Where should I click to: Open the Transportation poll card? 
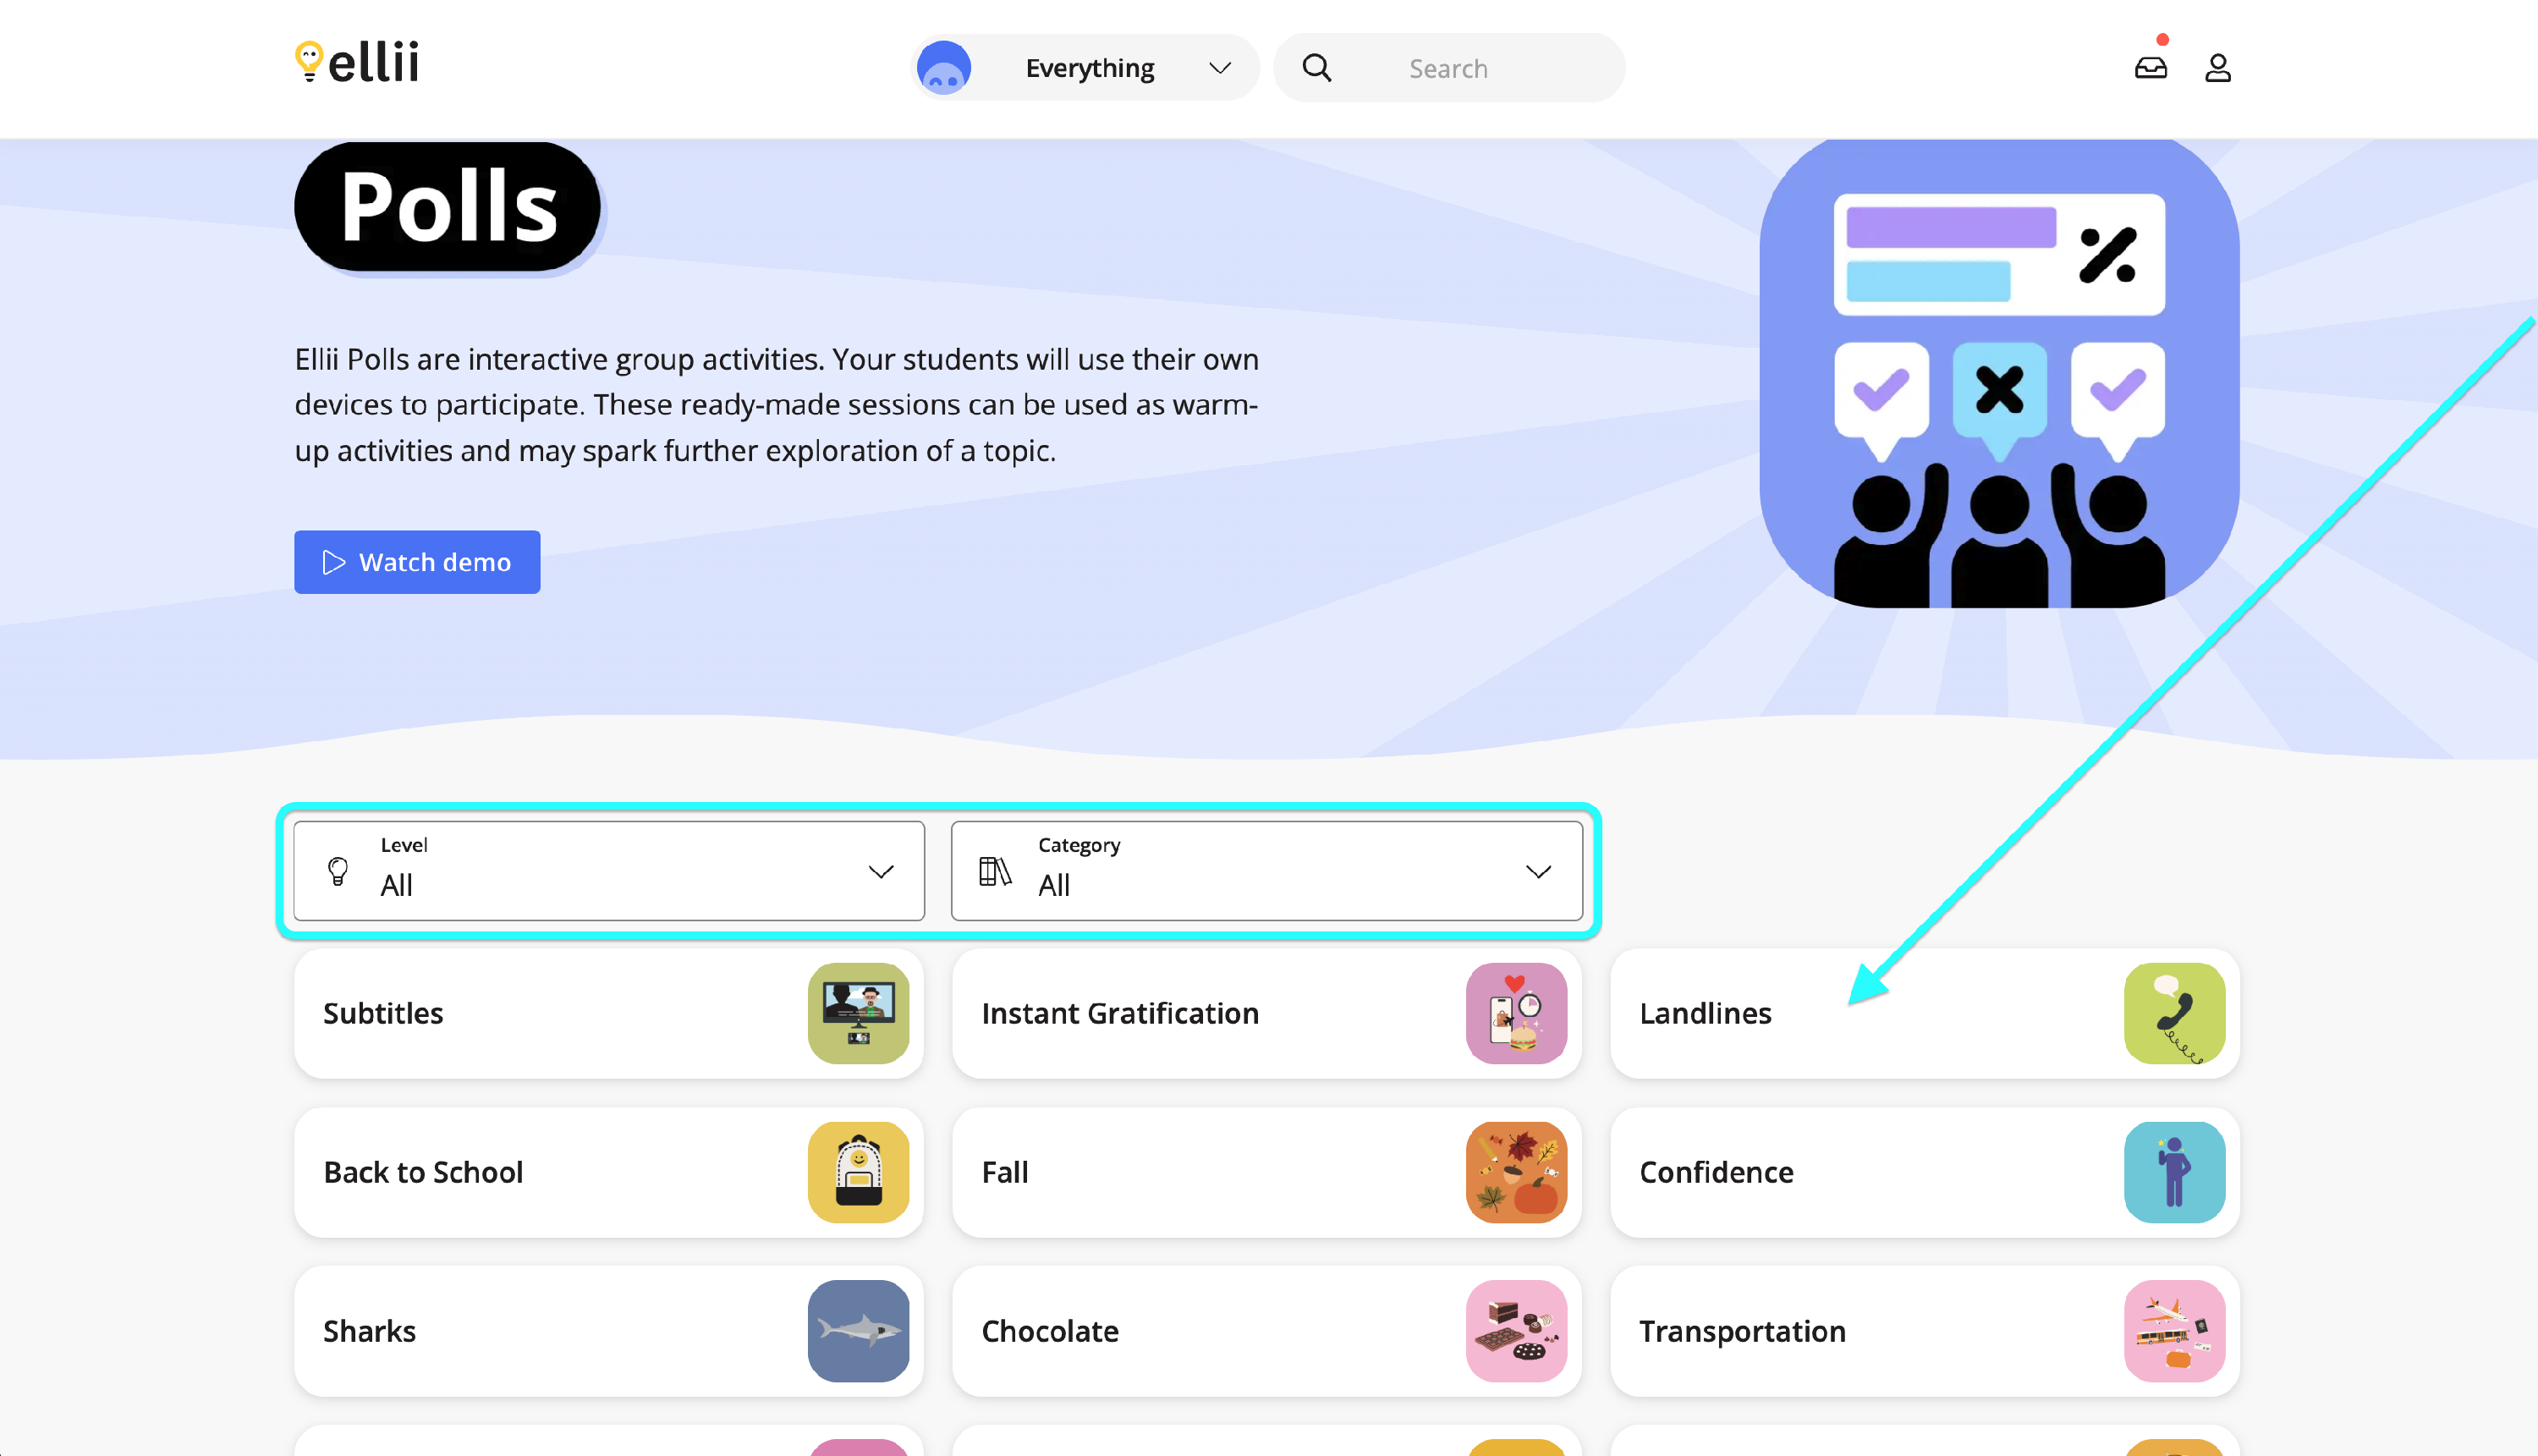click(x=1925, y=1331)
